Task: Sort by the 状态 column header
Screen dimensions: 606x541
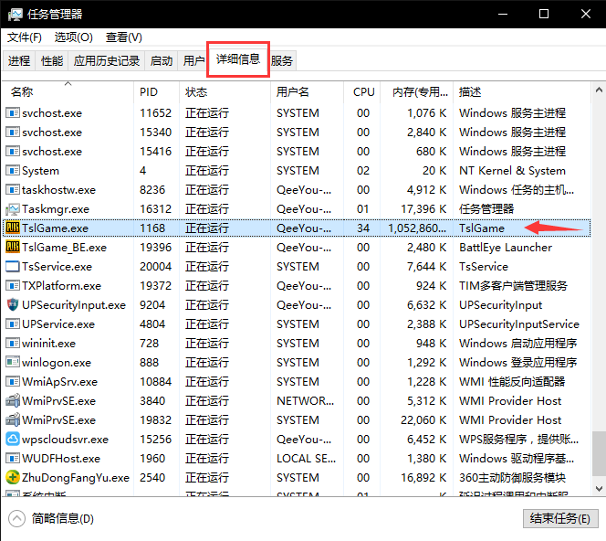Action: tap(225, 91)
